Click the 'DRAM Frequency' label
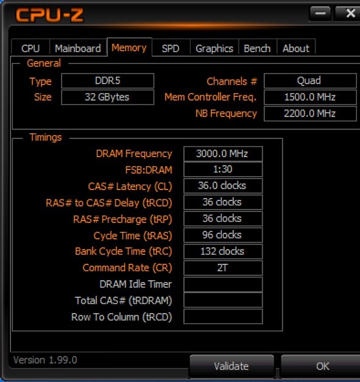Screen dimensions: 360x382 134,154
